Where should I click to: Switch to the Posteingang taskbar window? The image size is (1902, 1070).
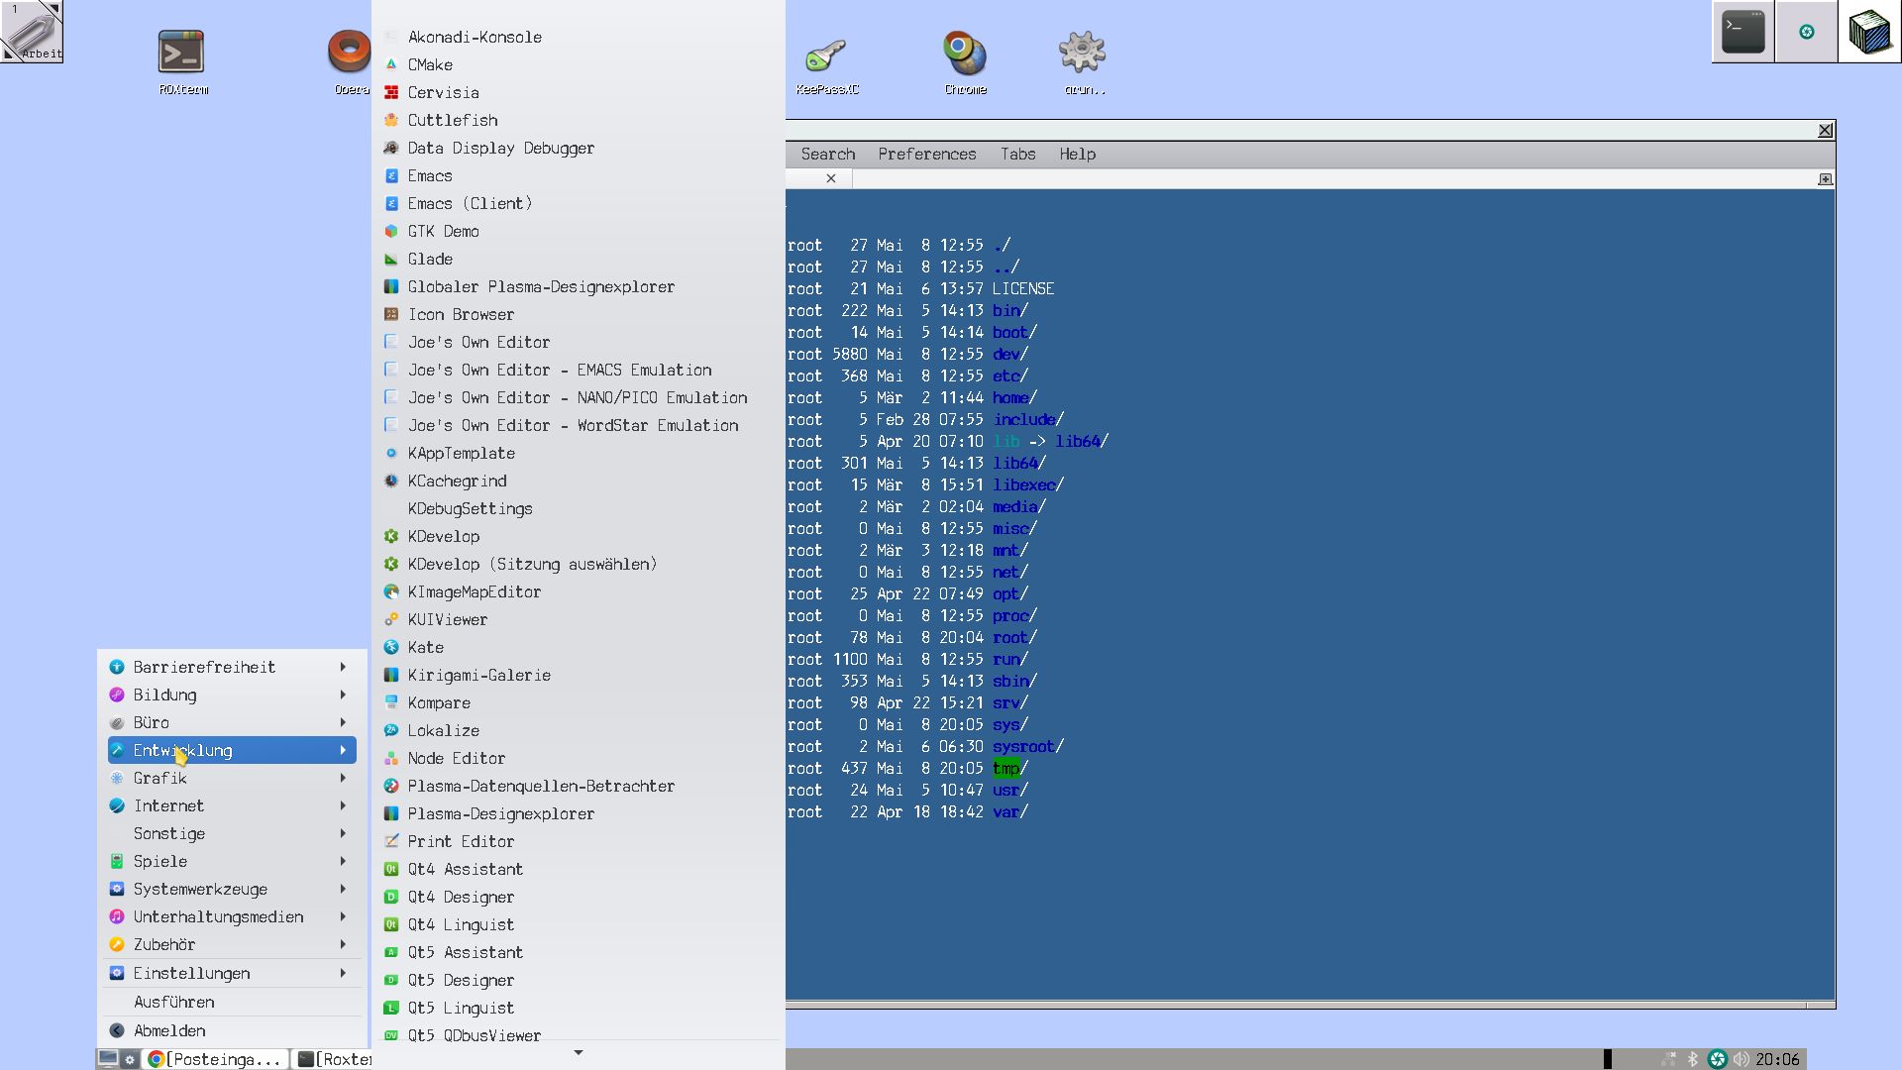point(217,1059)
